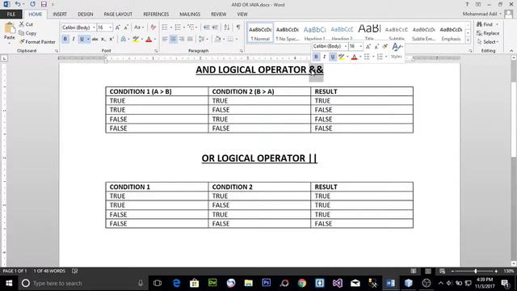Screen dimensions: 517x291
Task: Click the Save icon in quick access toolbar
Action: (x=44, y=5)
